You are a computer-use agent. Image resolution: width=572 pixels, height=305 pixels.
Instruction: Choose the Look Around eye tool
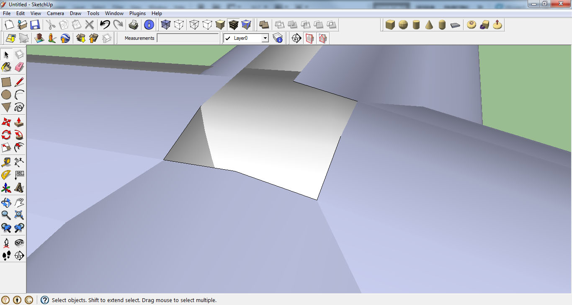pos(19,243)
